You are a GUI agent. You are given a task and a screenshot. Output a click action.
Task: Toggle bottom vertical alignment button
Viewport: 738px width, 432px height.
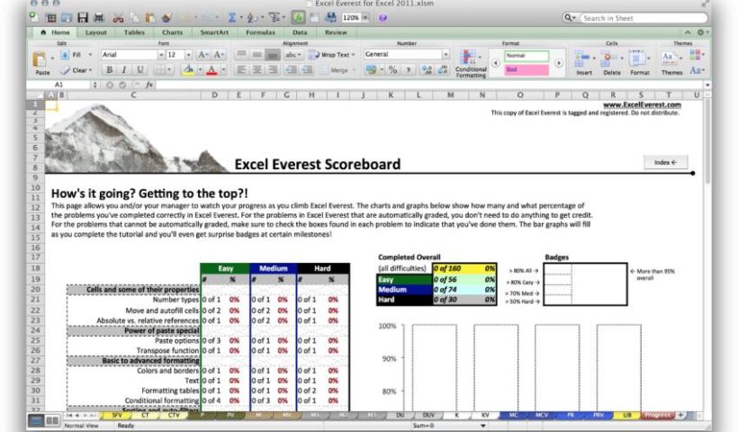coord(273,55)
